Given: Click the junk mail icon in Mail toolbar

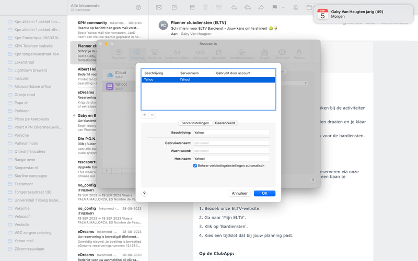Looking at the screenshot, I should [x=219, y=7].
